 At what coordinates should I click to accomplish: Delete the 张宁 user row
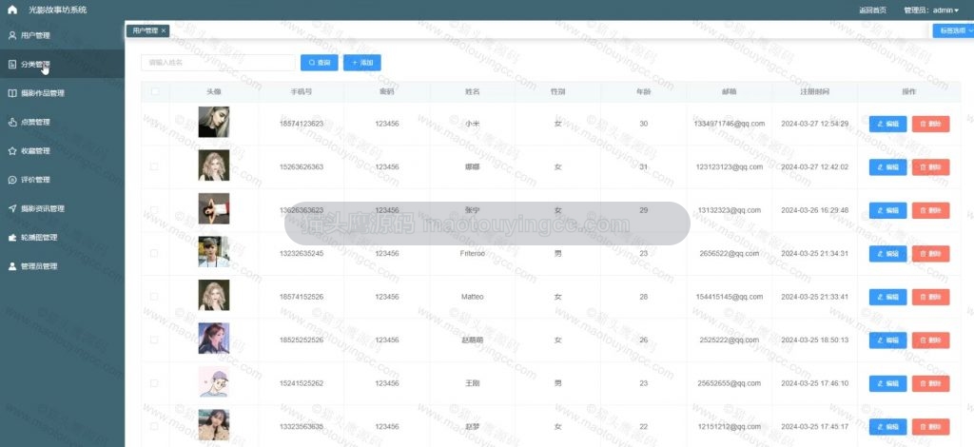(x=930, y=210)
